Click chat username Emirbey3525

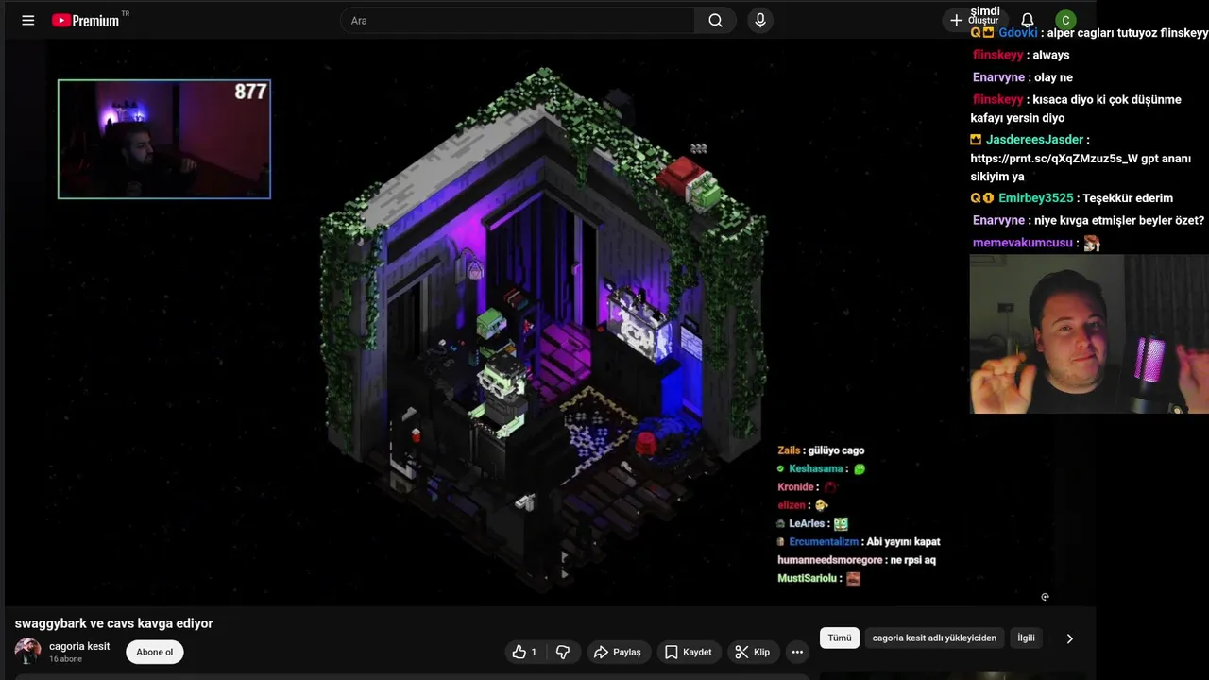coord(1035,198)
